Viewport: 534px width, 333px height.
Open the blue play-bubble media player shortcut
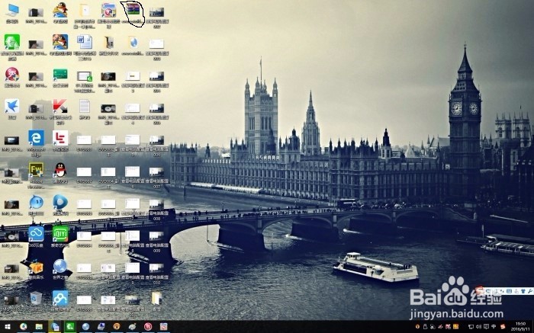[x=60, y=202]
